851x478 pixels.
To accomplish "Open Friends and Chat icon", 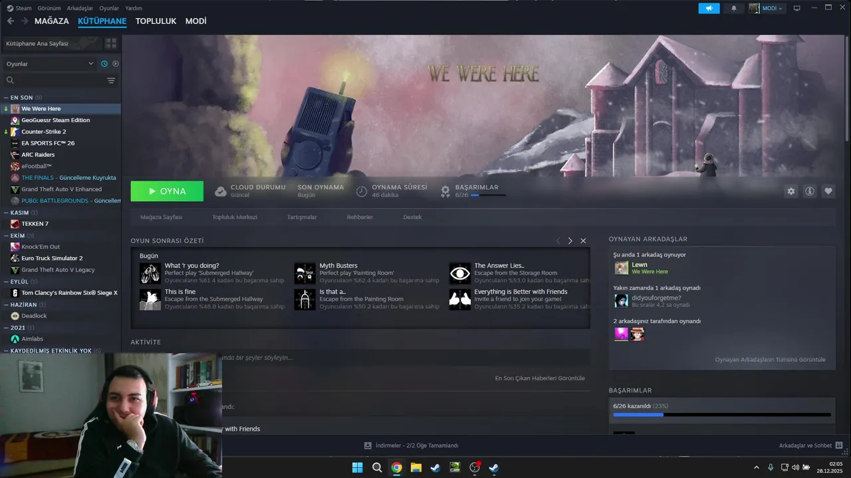I will pos(839,445).
